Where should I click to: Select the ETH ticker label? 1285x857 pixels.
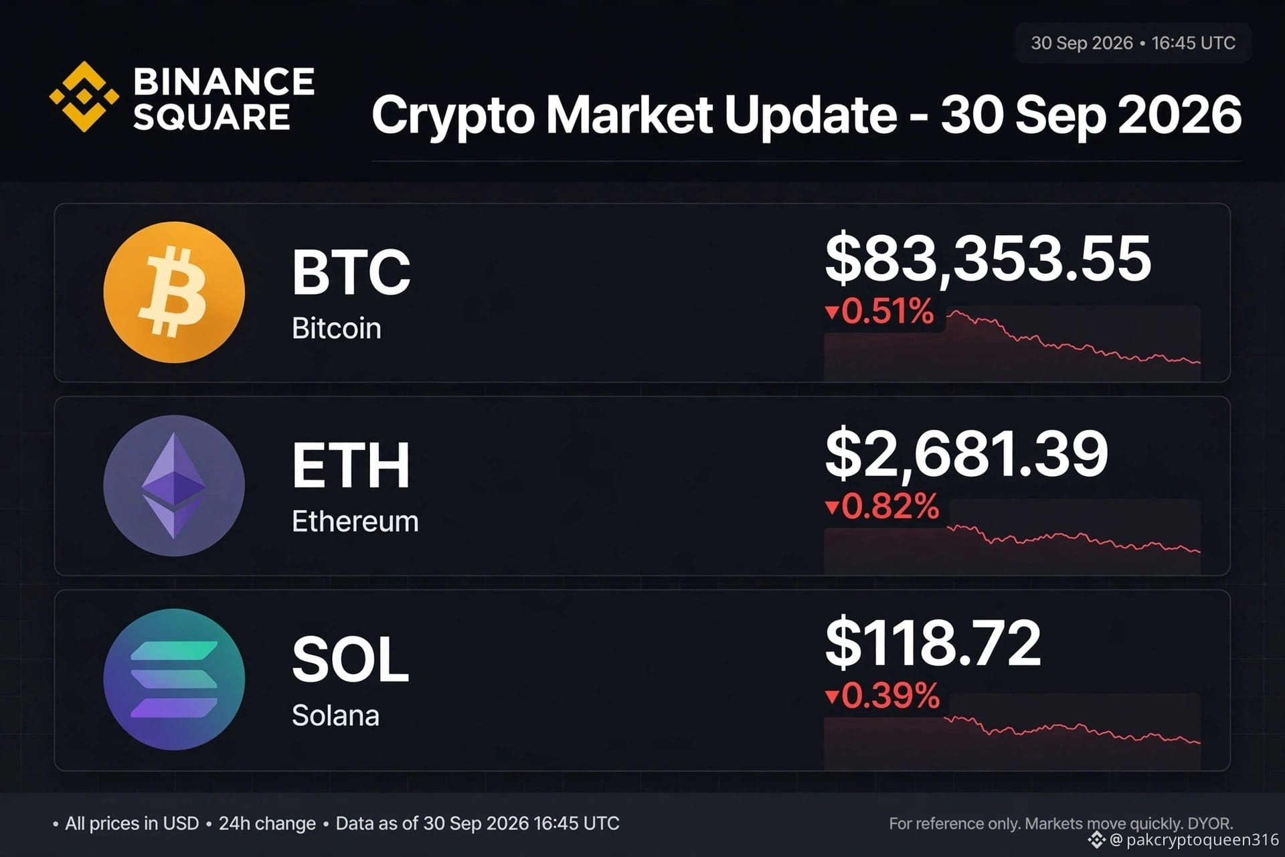pos(351,465)
